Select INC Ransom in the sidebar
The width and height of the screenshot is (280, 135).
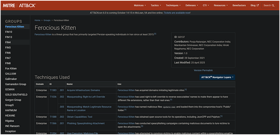click(x=12, y=126)
